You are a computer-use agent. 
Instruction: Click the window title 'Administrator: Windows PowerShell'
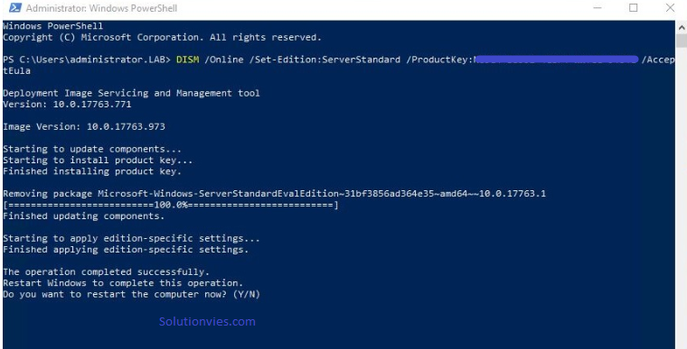(101, 8)
